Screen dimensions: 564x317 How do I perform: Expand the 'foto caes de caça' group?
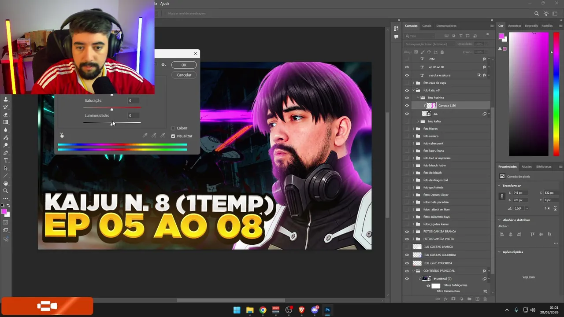pyautogui.click(x=413, y=83)
